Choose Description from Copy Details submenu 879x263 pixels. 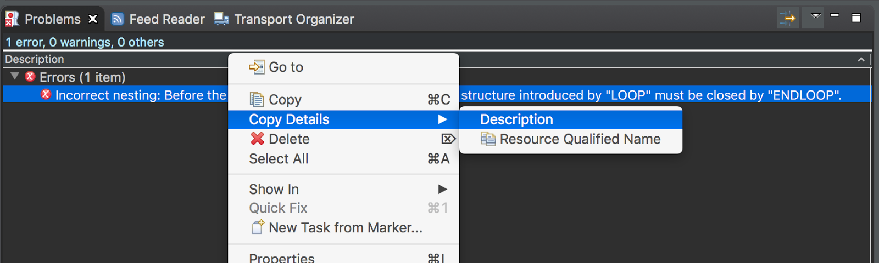pyautogui.click(x=516, y=119)
